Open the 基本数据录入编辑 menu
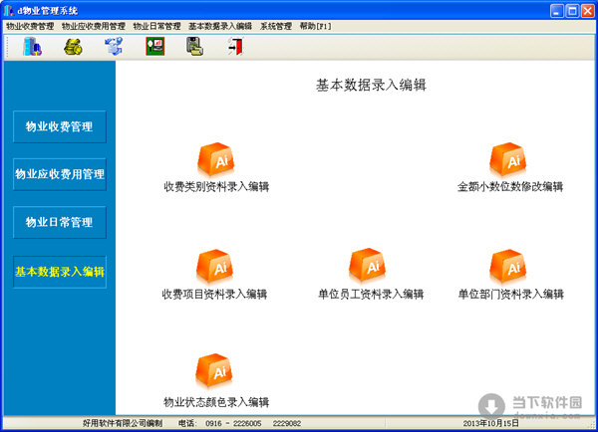The height and width of the screenshot is (432, 598). 220,26
